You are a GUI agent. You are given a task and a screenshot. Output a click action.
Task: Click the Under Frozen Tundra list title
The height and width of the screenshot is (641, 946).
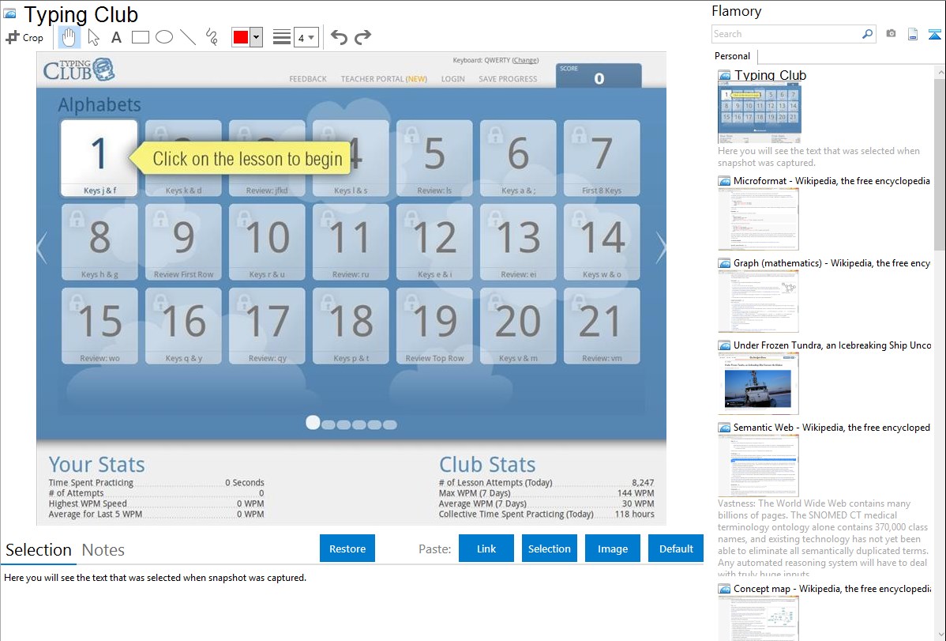[x=832, y=345]
